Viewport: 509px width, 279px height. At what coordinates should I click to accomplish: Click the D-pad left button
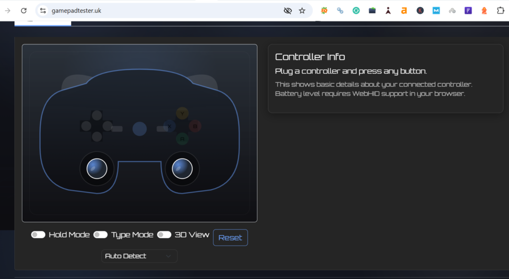(86, 126)
